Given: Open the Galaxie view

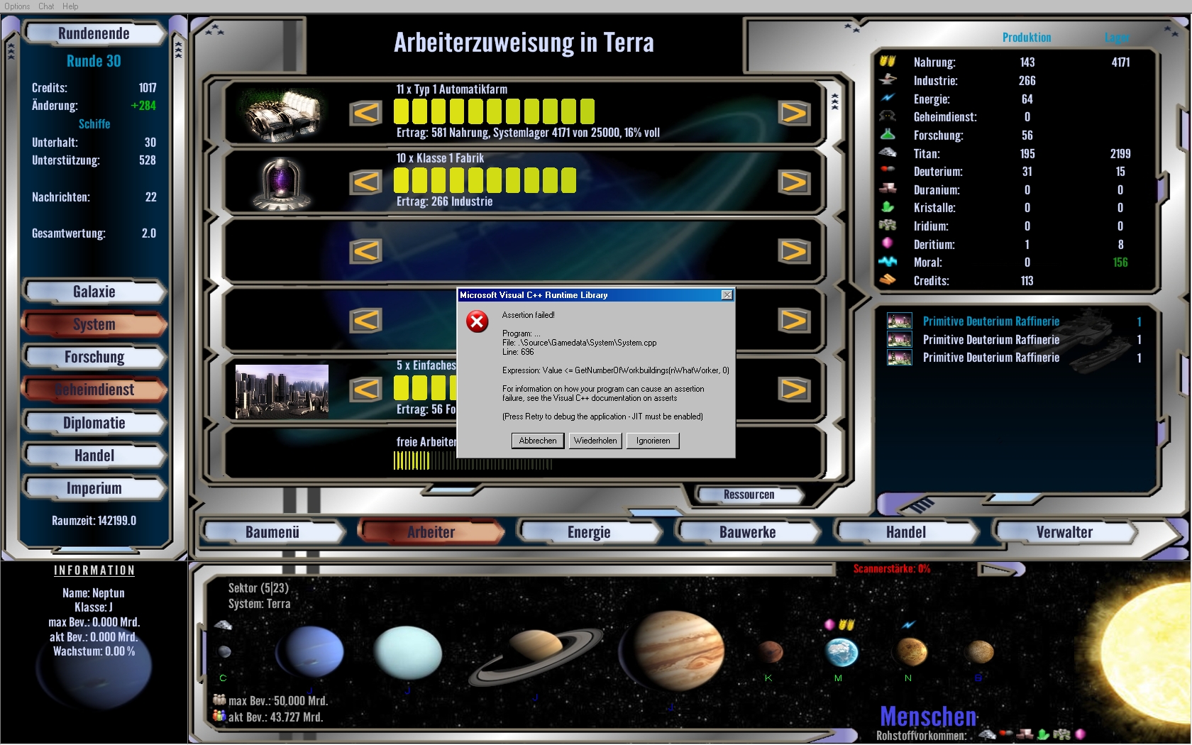Looking at the screenshot, I should [x=94, y=292].
